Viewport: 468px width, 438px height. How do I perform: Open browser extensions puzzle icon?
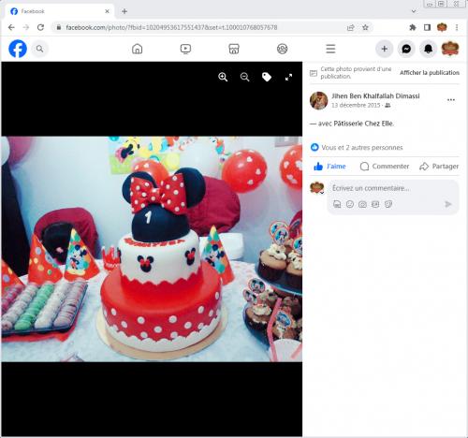[413, 27]
